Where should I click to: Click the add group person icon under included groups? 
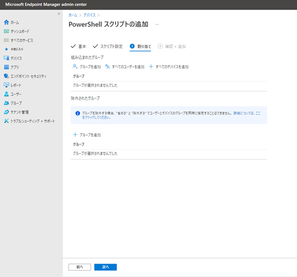tap(75, 66)
